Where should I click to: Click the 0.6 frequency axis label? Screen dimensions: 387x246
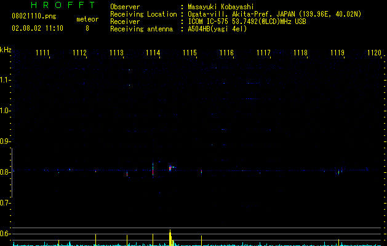(5, 234)
